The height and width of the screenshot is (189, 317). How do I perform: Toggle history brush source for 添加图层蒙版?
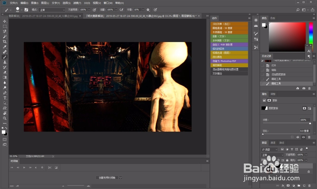[262, 75]
